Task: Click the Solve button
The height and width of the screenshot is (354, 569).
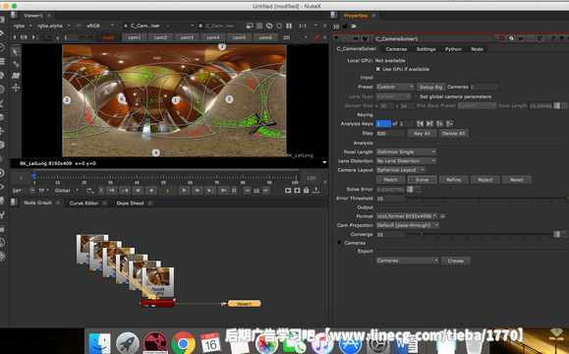Action: [x=422, y=180]
